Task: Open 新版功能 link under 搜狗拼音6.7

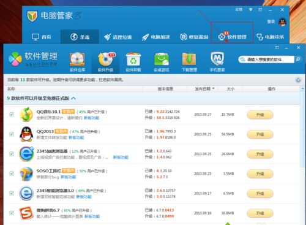Action: click(92, 216)
